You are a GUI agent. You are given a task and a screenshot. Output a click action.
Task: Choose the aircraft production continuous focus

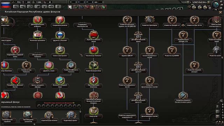coord(28,115)
